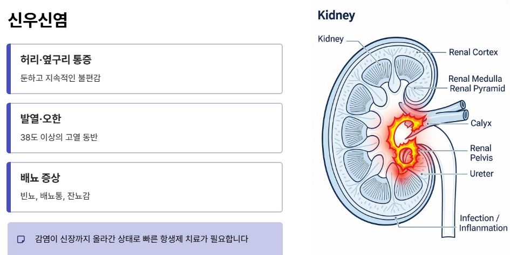
Task: Select the 허리·옆구리 통증 card
Action: coord(145,69)
